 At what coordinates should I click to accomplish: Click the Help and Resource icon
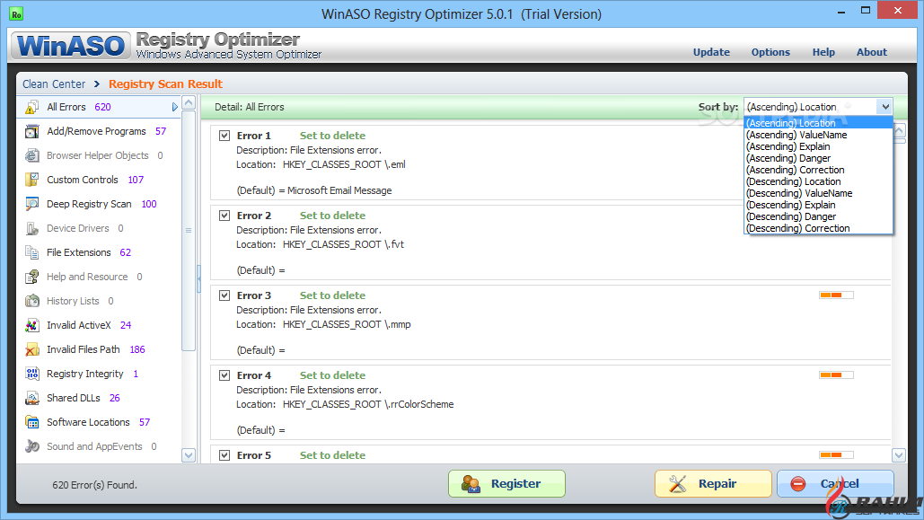point(31,277)
